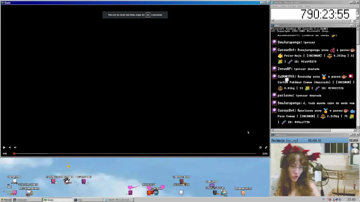The height and width of the screenshot is (202, 360).
Task: Seek to the middle of the video timeline
Action: [x=135, y=153]
